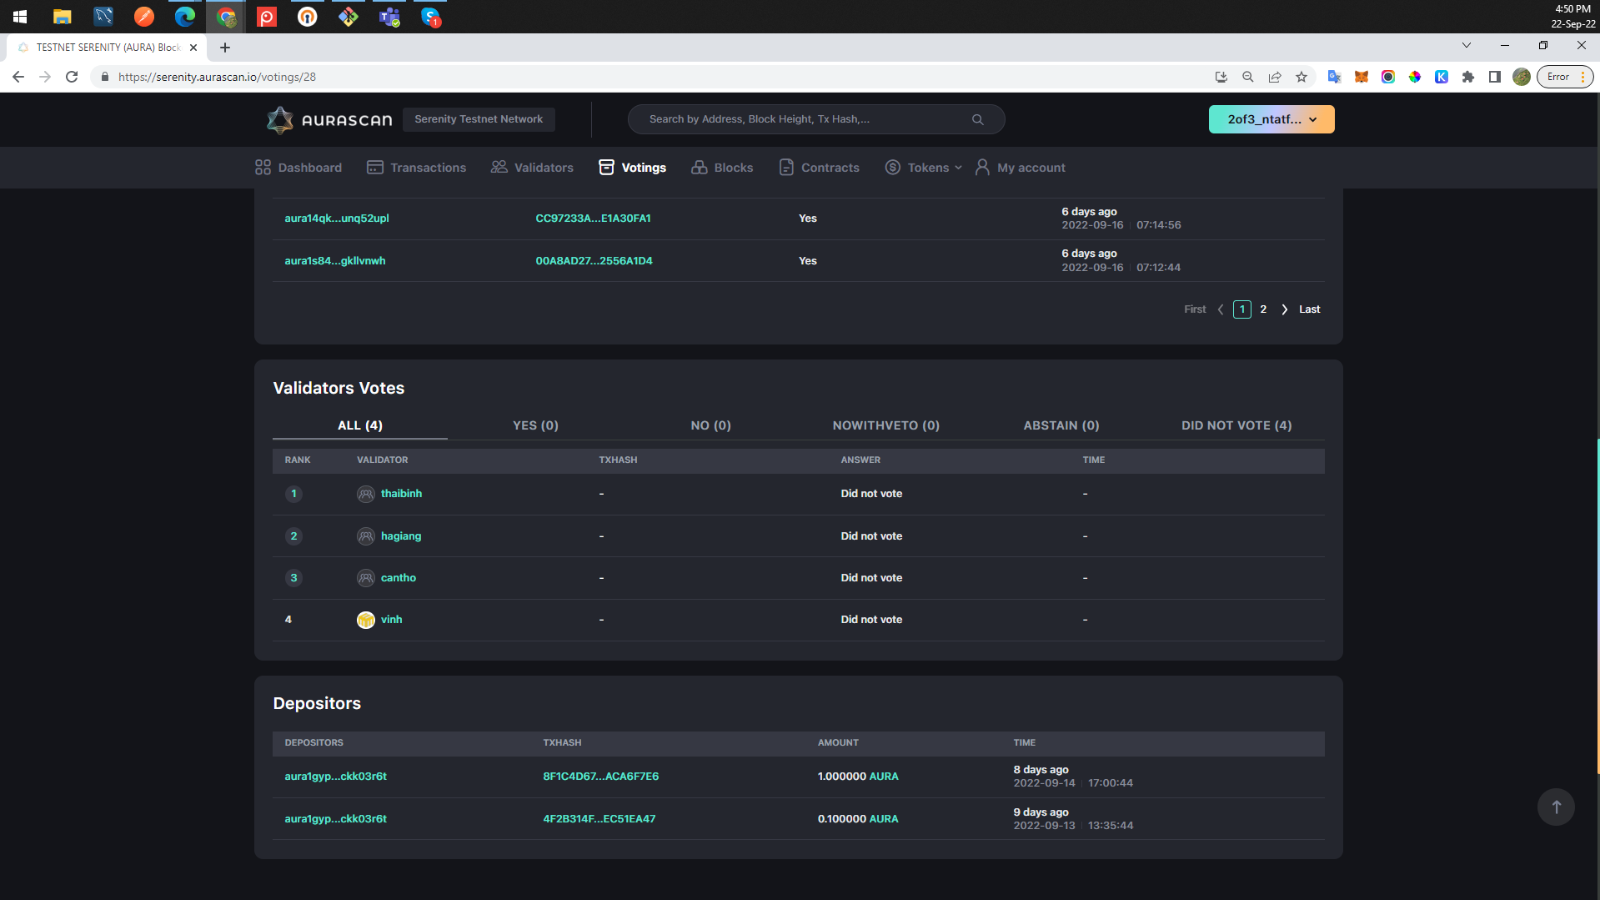
Task: Open the Tokens dropdown menu
Action: [x=922, y=167]
